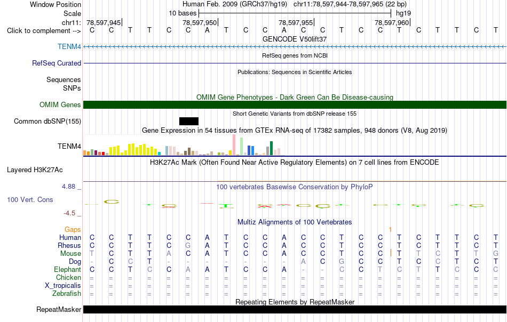The image size is (507, 322).
Task: Open the Layered H3K27Ac track label
Action: click(x=35, y=170)
